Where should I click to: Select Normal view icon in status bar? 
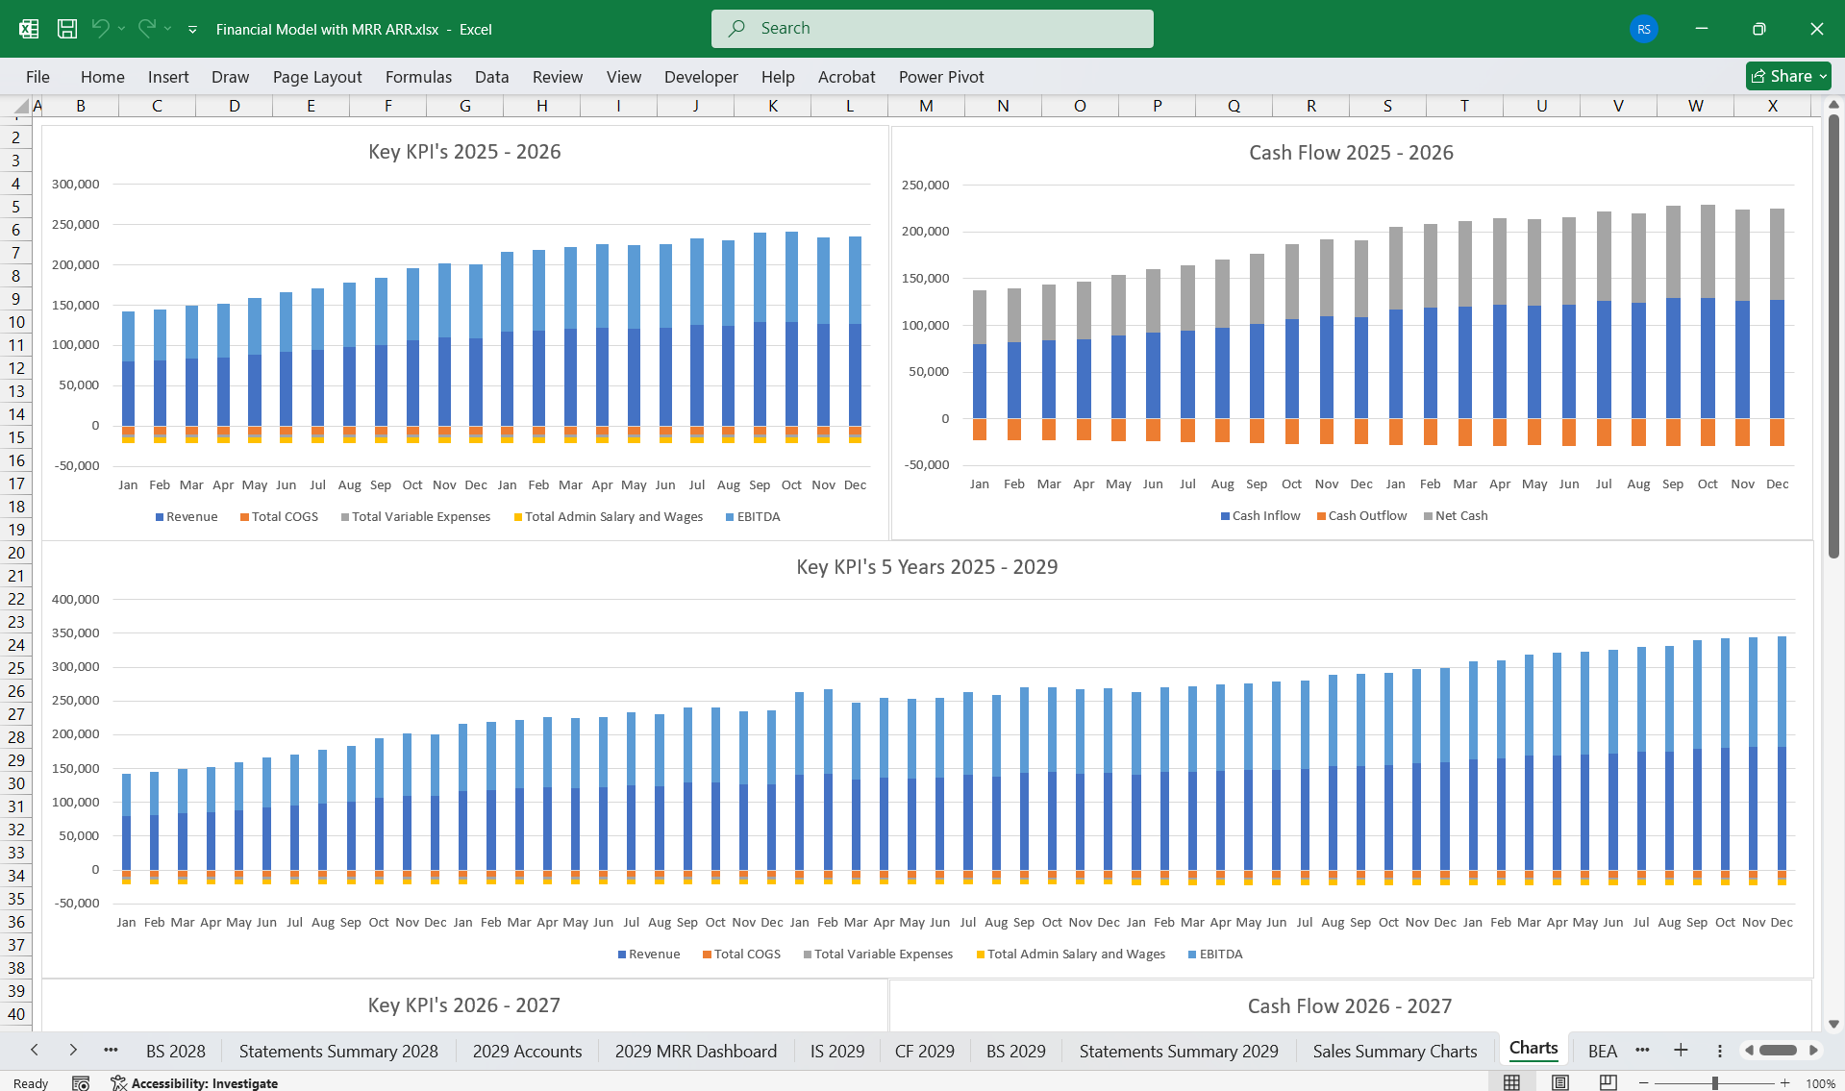click(x=1511, y=1081)
